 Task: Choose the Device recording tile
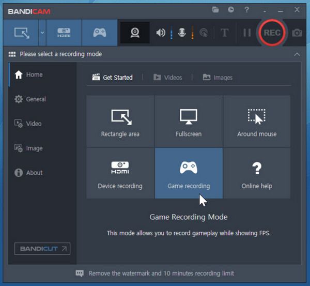pyautogui.click(x=120, y=173)
